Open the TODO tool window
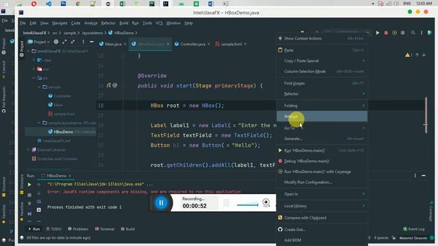 click(x=53, y=229)
